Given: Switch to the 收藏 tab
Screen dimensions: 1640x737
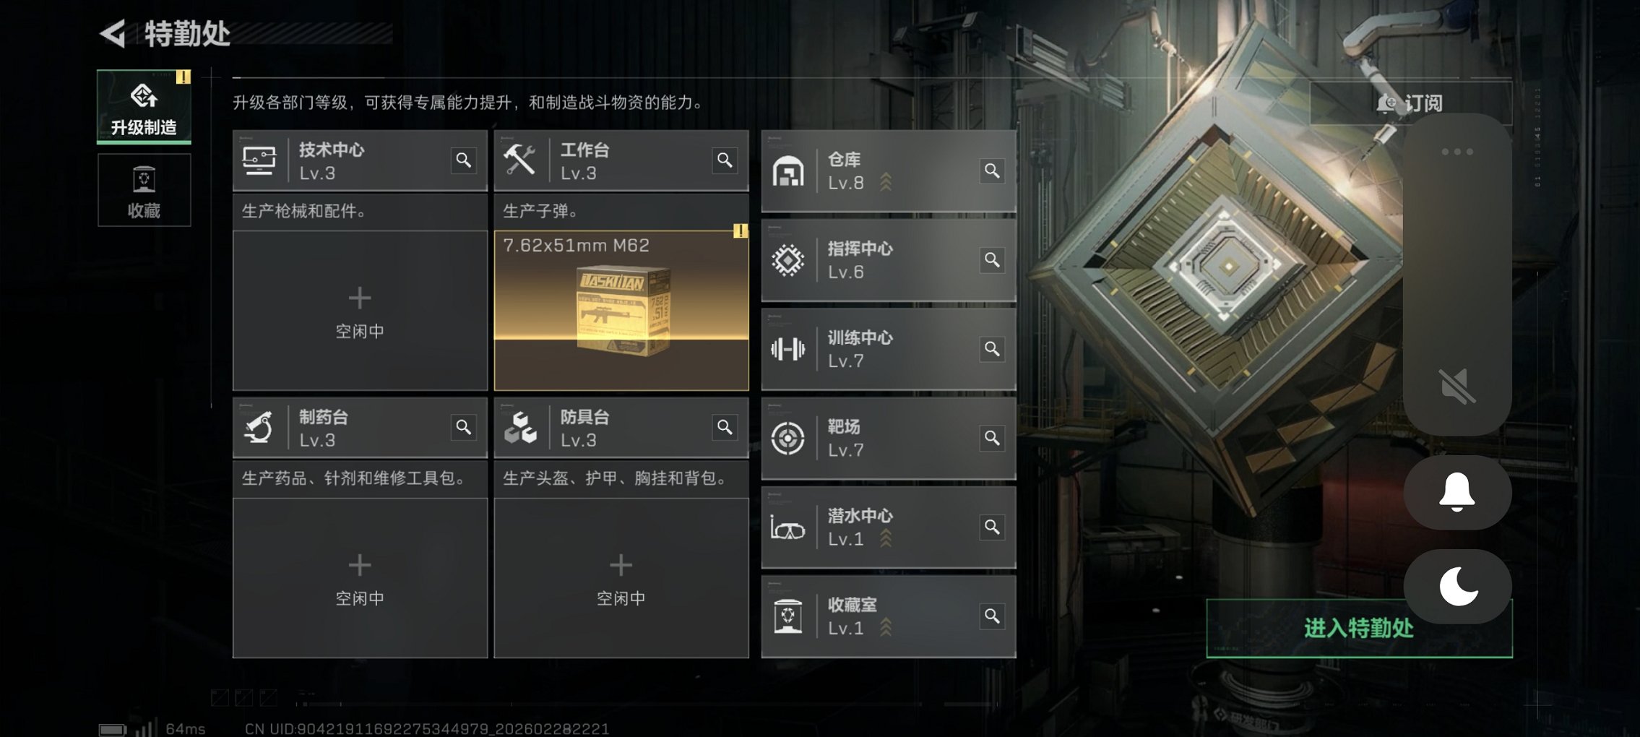Looking at the screenshot, I should pyautogui.click(x=144, y=190).
